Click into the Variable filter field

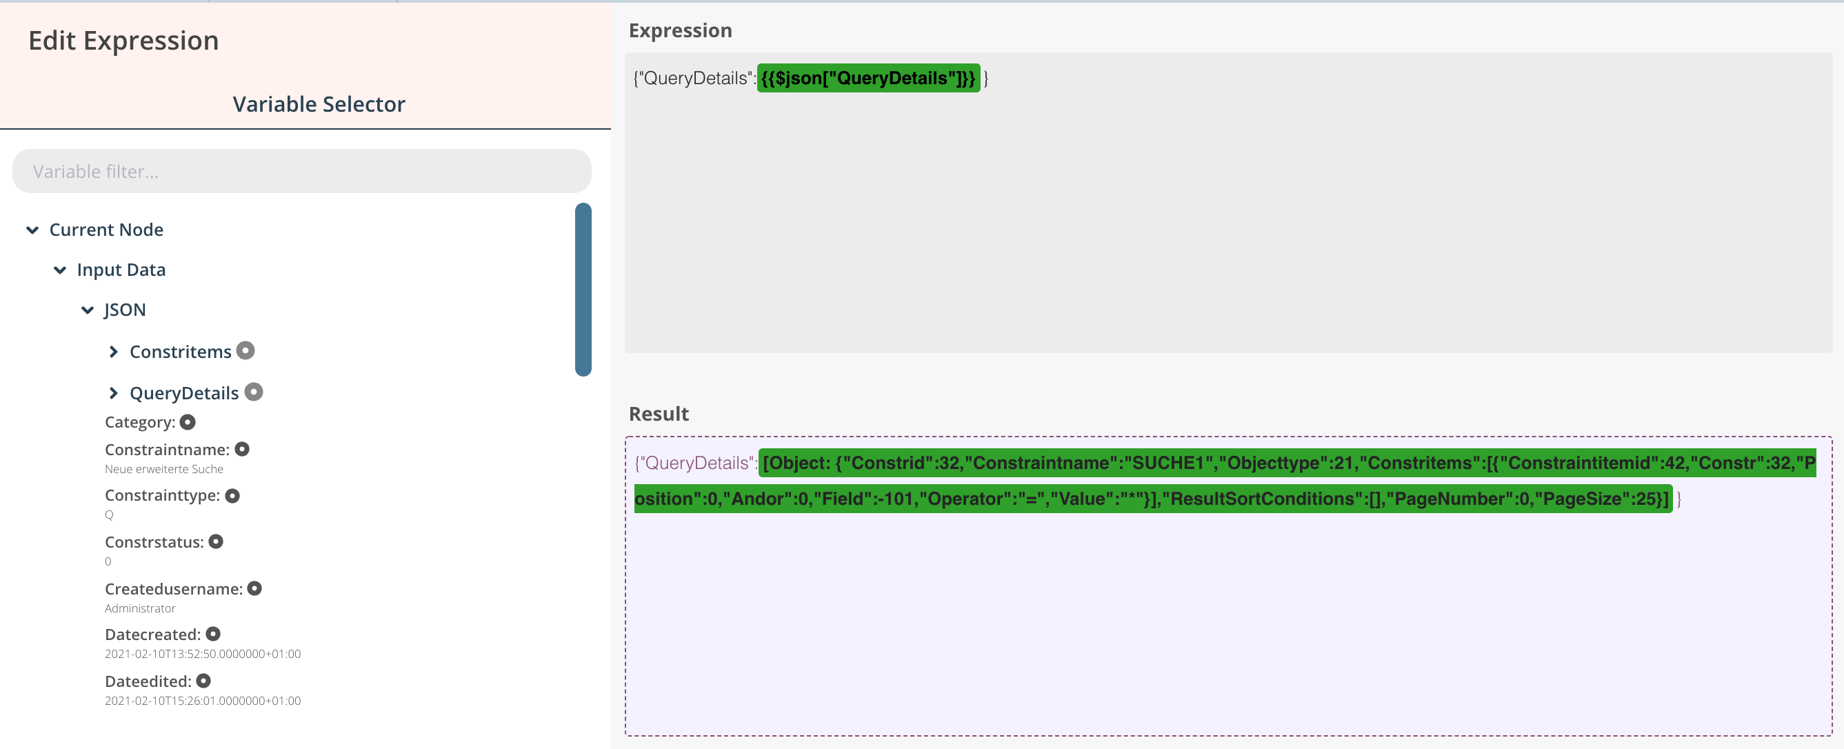[x=301, y=171]
